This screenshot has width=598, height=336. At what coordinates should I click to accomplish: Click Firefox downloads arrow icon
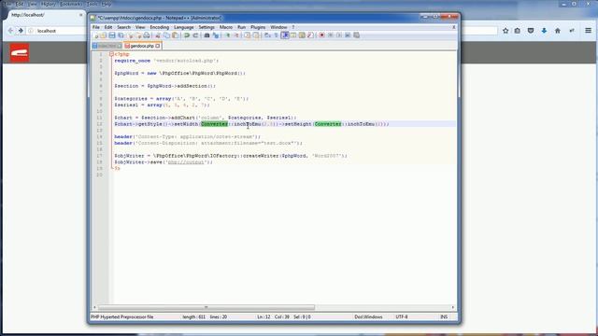(x=544, y=31)
